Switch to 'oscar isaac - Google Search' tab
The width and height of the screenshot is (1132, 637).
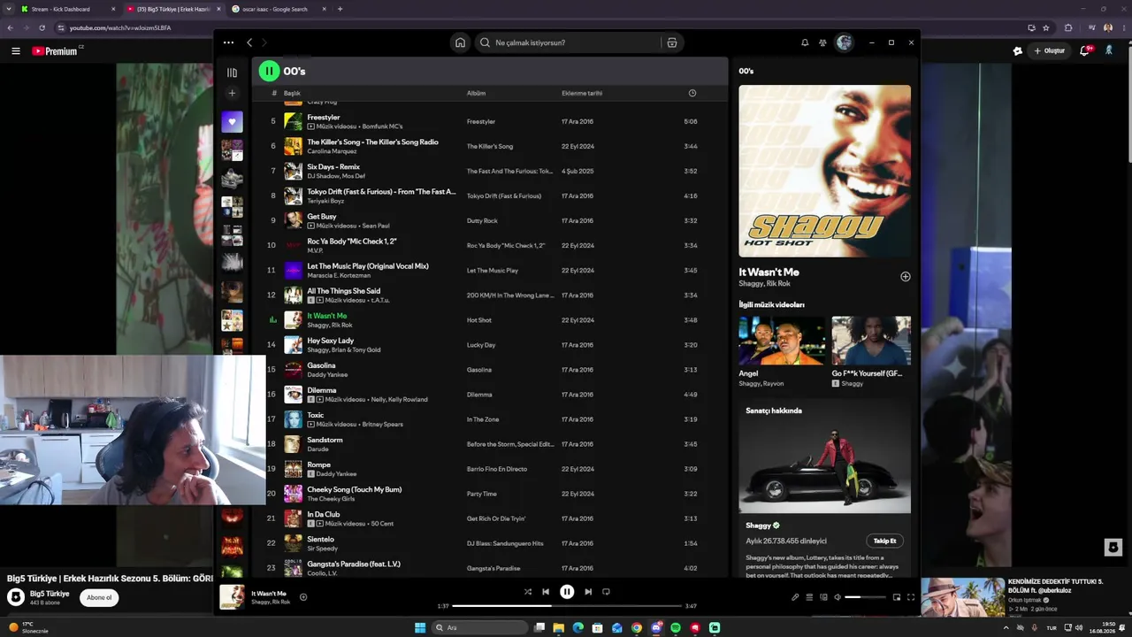click(x=279, y=9)
